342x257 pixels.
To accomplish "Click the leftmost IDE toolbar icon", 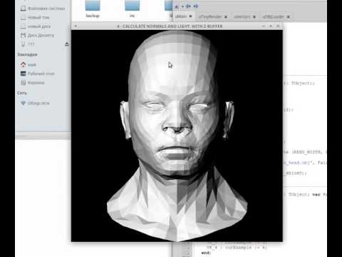I will coord(177,6).
